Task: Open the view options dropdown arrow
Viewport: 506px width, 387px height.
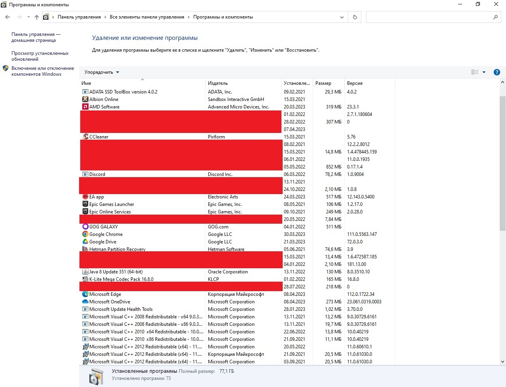Action: [484, 72]
